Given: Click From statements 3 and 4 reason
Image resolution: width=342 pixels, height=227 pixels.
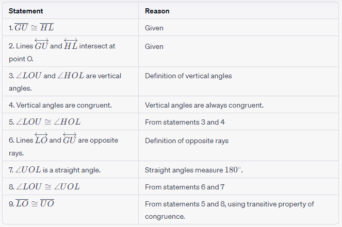Looking at the screenshot, I should tap(185, 122).
